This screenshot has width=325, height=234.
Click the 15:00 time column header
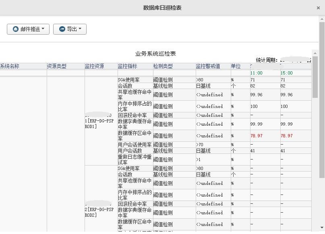287,73
